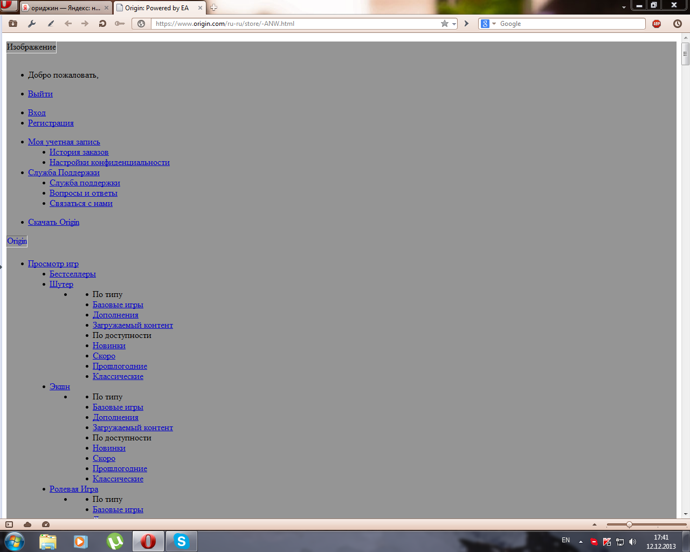Click Связаться с нами link
This screenshot has width=690, height=552.
(81, 203)
